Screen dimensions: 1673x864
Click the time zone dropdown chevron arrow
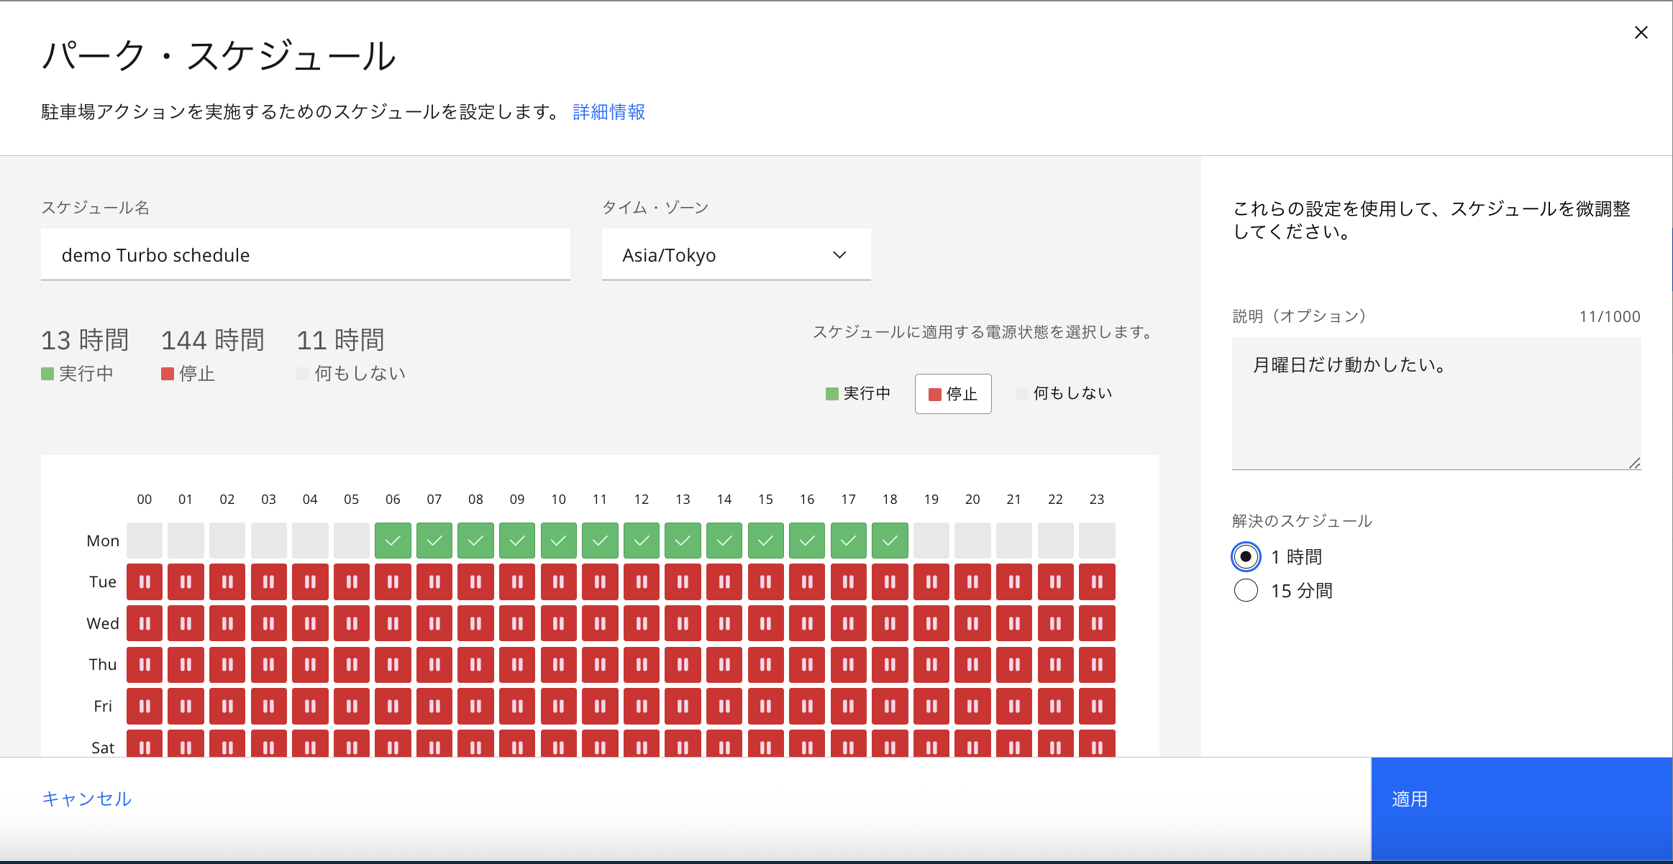[x=839, y=255]
